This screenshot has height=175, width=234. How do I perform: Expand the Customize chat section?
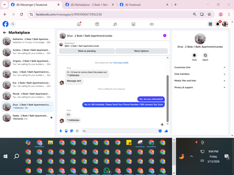pos(200,67)
